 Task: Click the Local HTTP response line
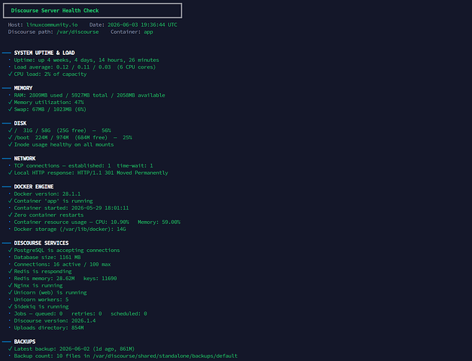pyautogui.click(x=91, y=173)
